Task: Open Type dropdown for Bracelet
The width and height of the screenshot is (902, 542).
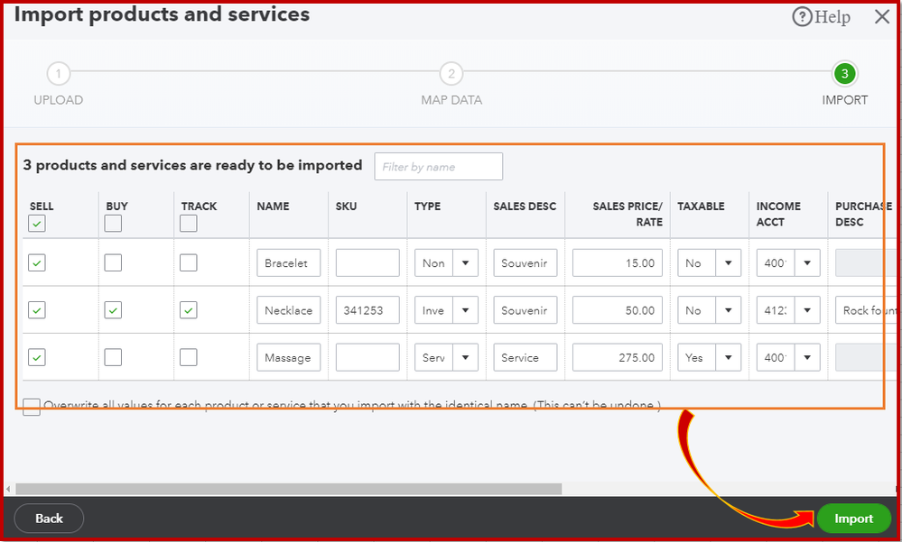Action: pyautogui.click(x=465, y=263)
